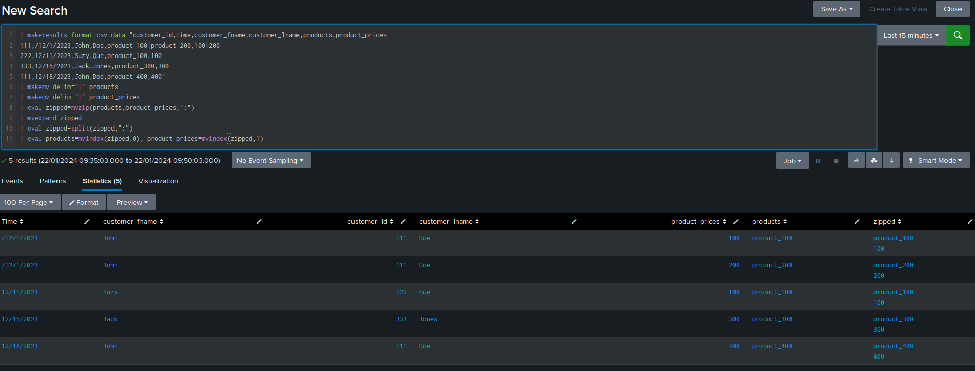Change the 100 Per Page setting
This screenshot has width=975, height=371.
[x=29, y=203]
